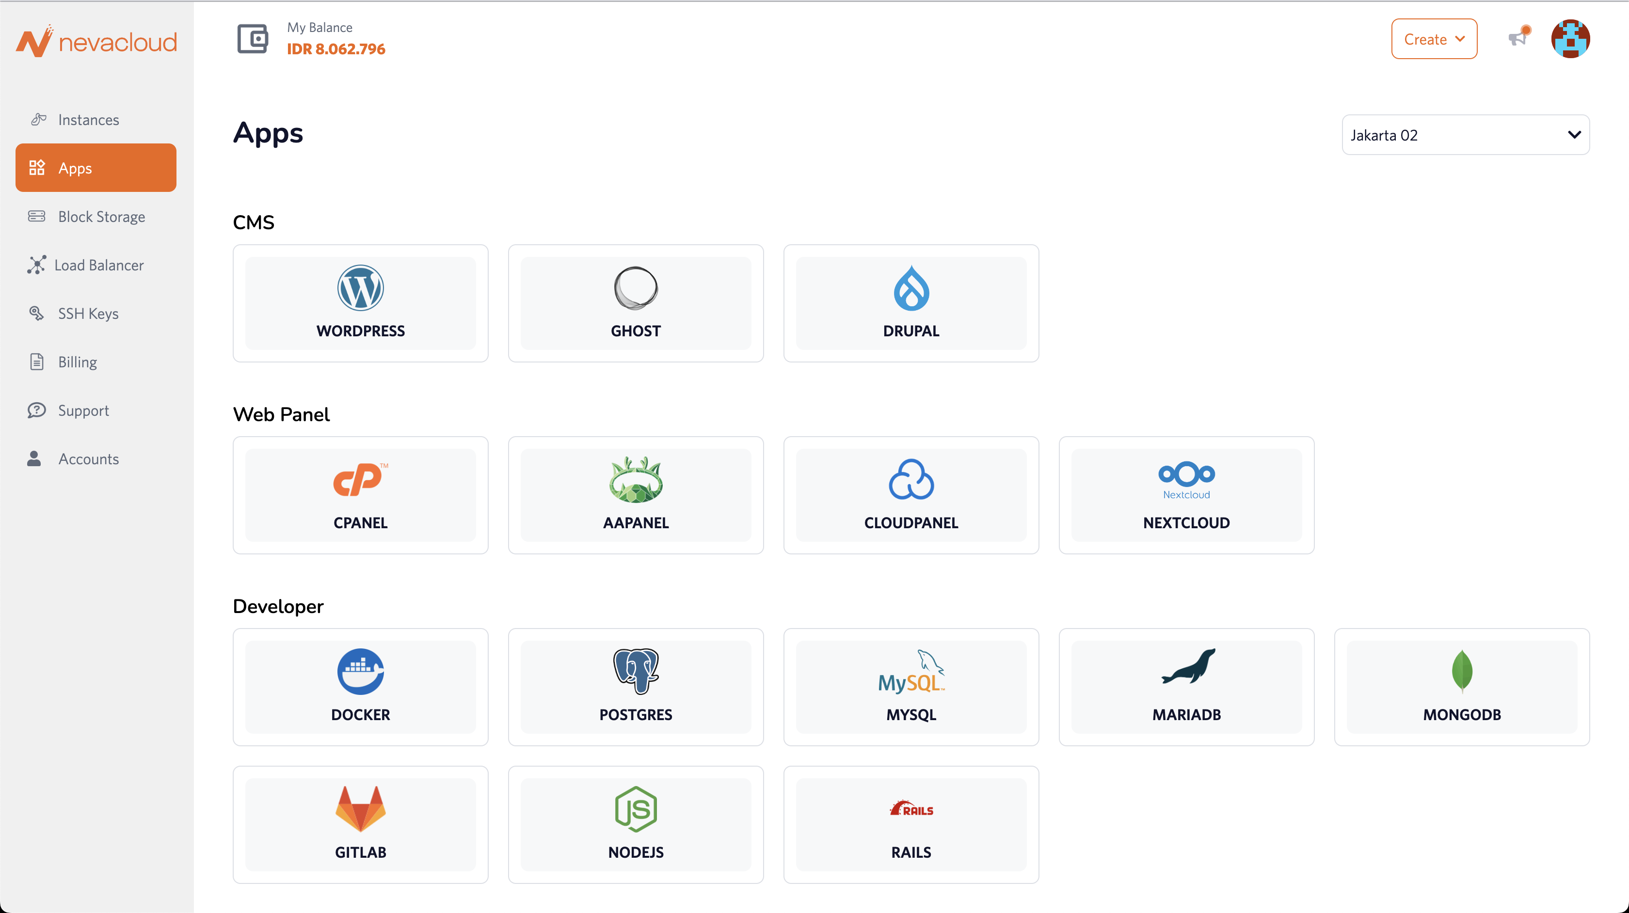Viewport: 1629px width, 913px height.
Task: Click the CLOUDPANEL card label
Action: [x=911, y=523]
